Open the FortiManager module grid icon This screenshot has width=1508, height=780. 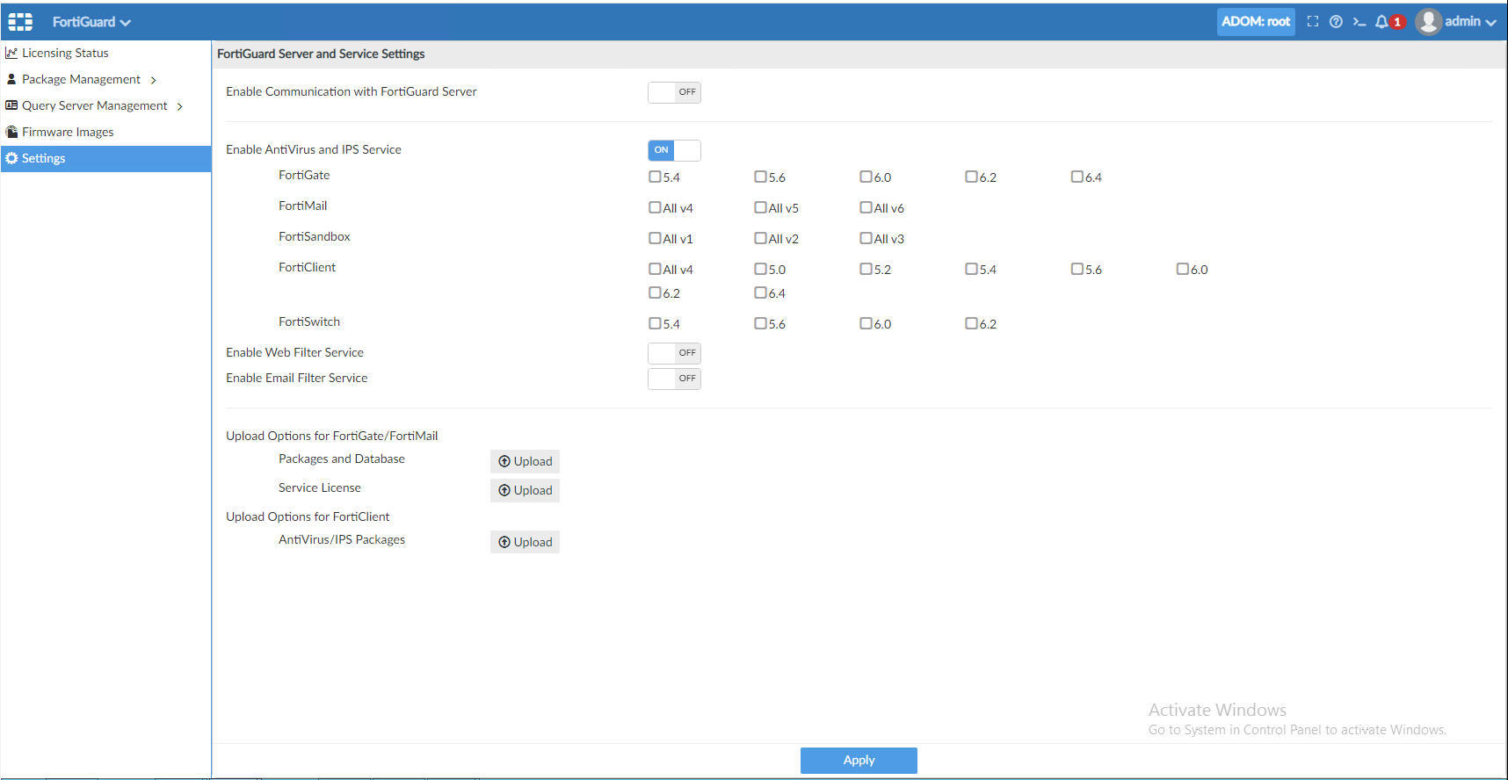coord(20,22)
